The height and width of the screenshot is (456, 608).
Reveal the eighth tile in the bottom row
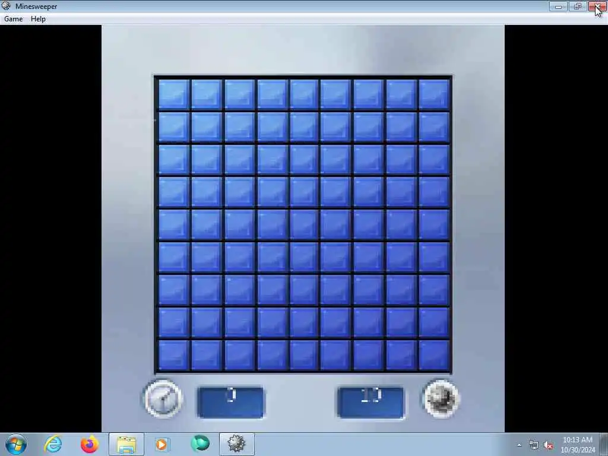pyautogui.click(x=401, y=355)
